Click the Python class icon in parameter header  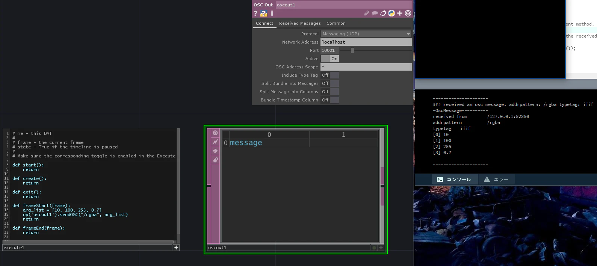391,13
